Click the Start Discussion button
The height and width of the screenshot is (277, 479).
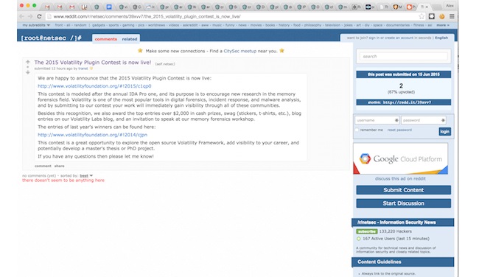(403, 203)
